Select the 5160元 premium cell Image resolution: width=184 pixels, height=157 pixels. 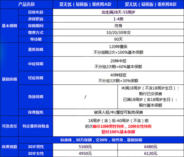[85, 147]
